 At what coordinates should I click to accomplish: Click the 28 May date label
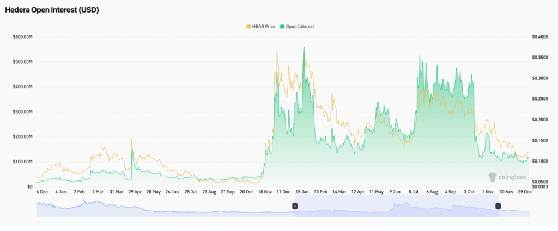[153, 192]
